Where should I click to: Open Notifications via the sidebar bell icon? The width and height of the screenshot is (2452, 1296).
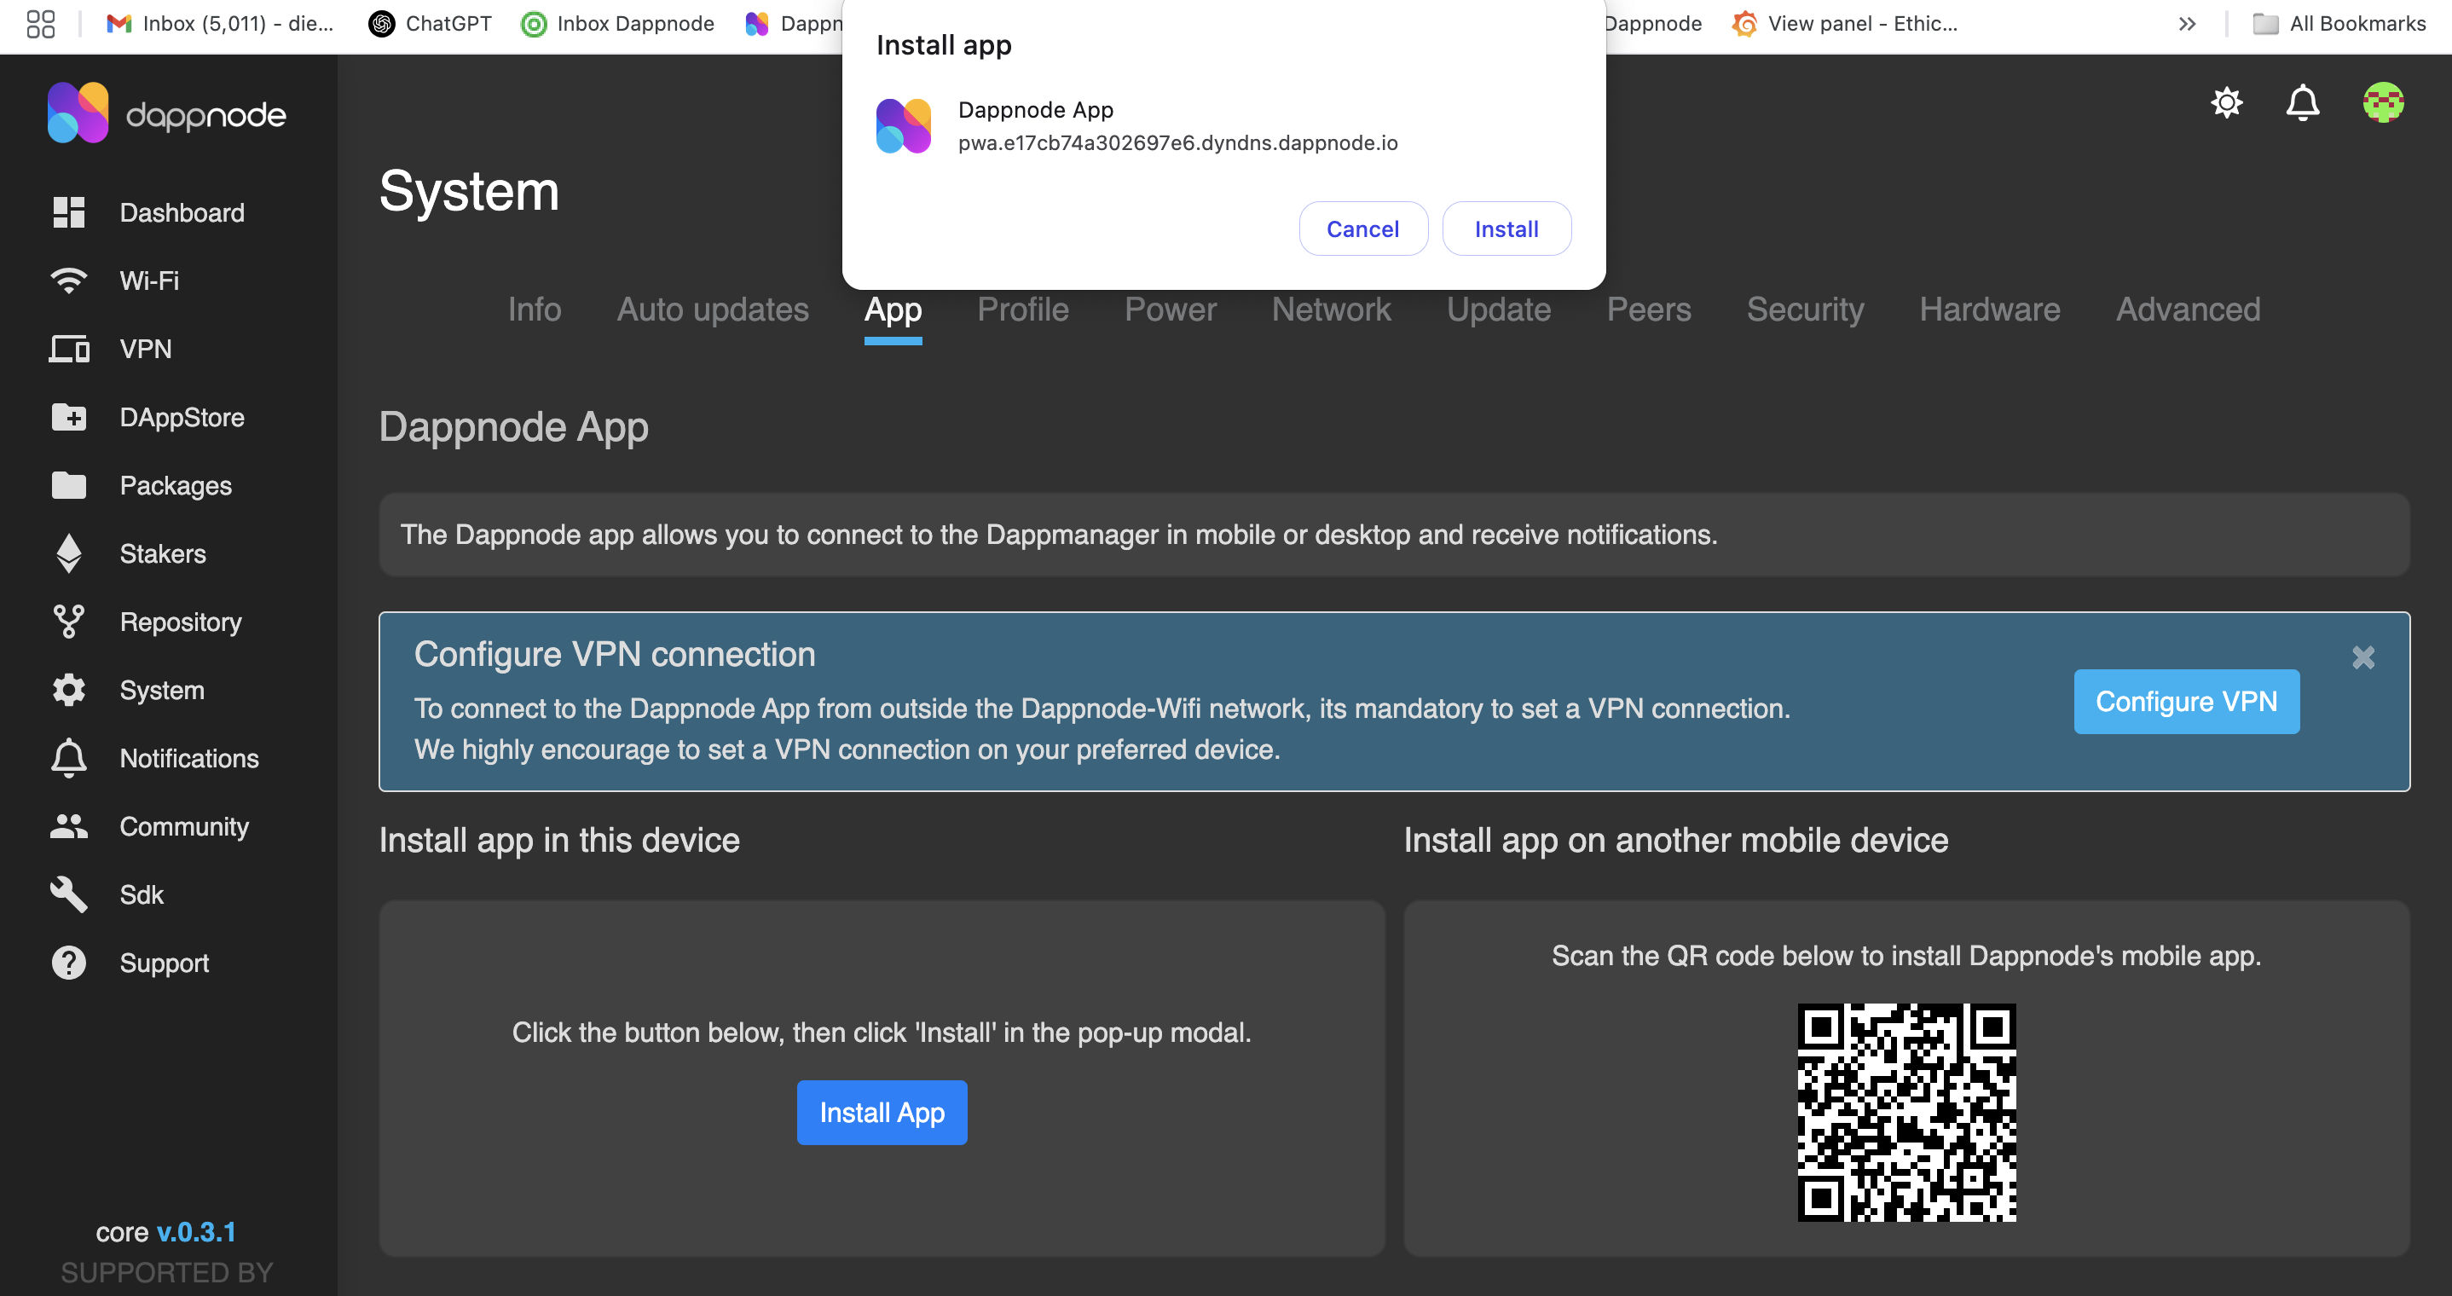pyautogui.click(x=67, y=758)
